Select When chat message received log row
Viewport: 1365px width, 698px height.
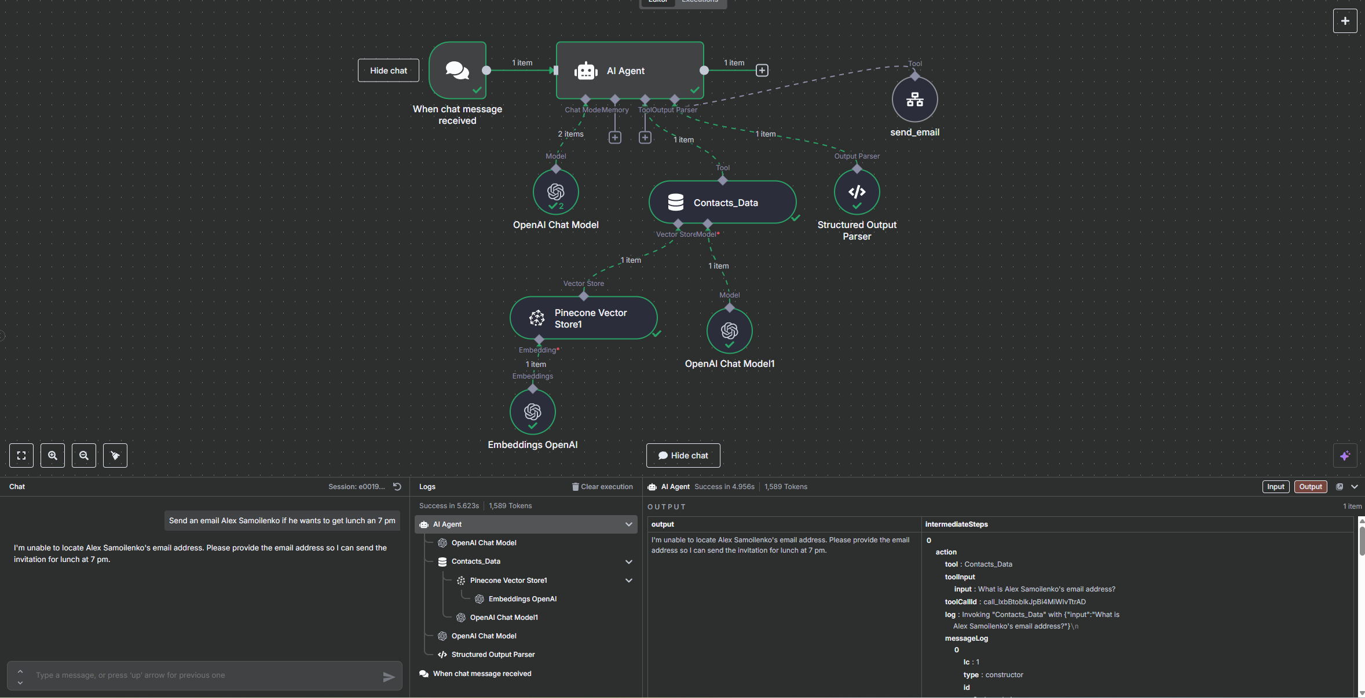tap(526, 674)
